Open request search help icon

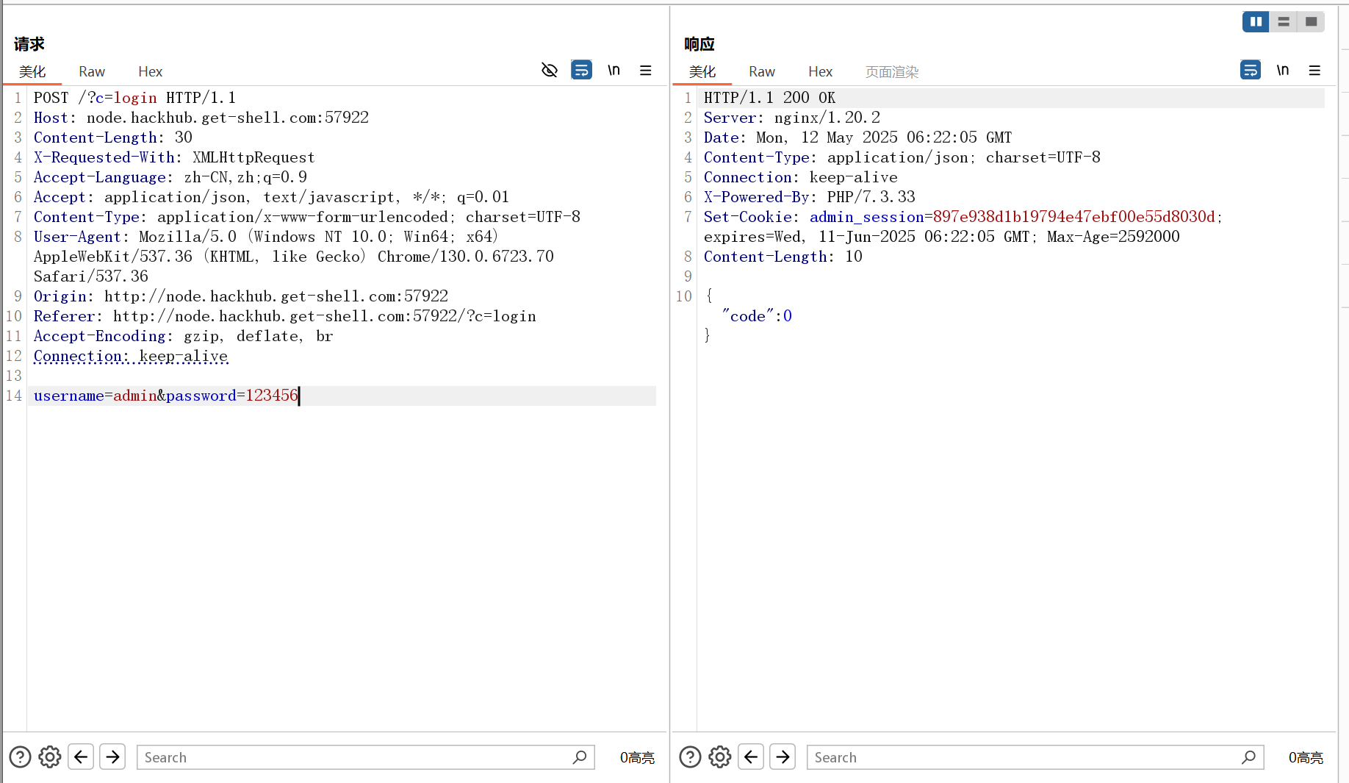[x=20, y=757]
